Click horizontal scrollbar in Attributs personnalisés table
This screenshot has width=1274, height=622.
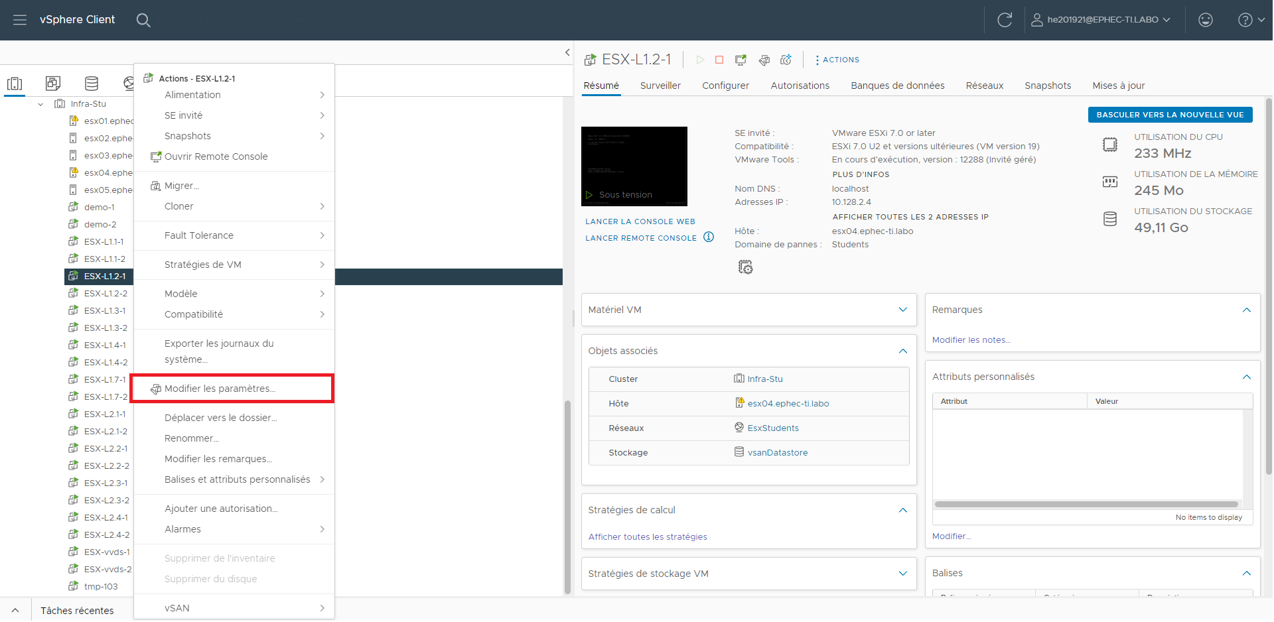pos(1086,504)
